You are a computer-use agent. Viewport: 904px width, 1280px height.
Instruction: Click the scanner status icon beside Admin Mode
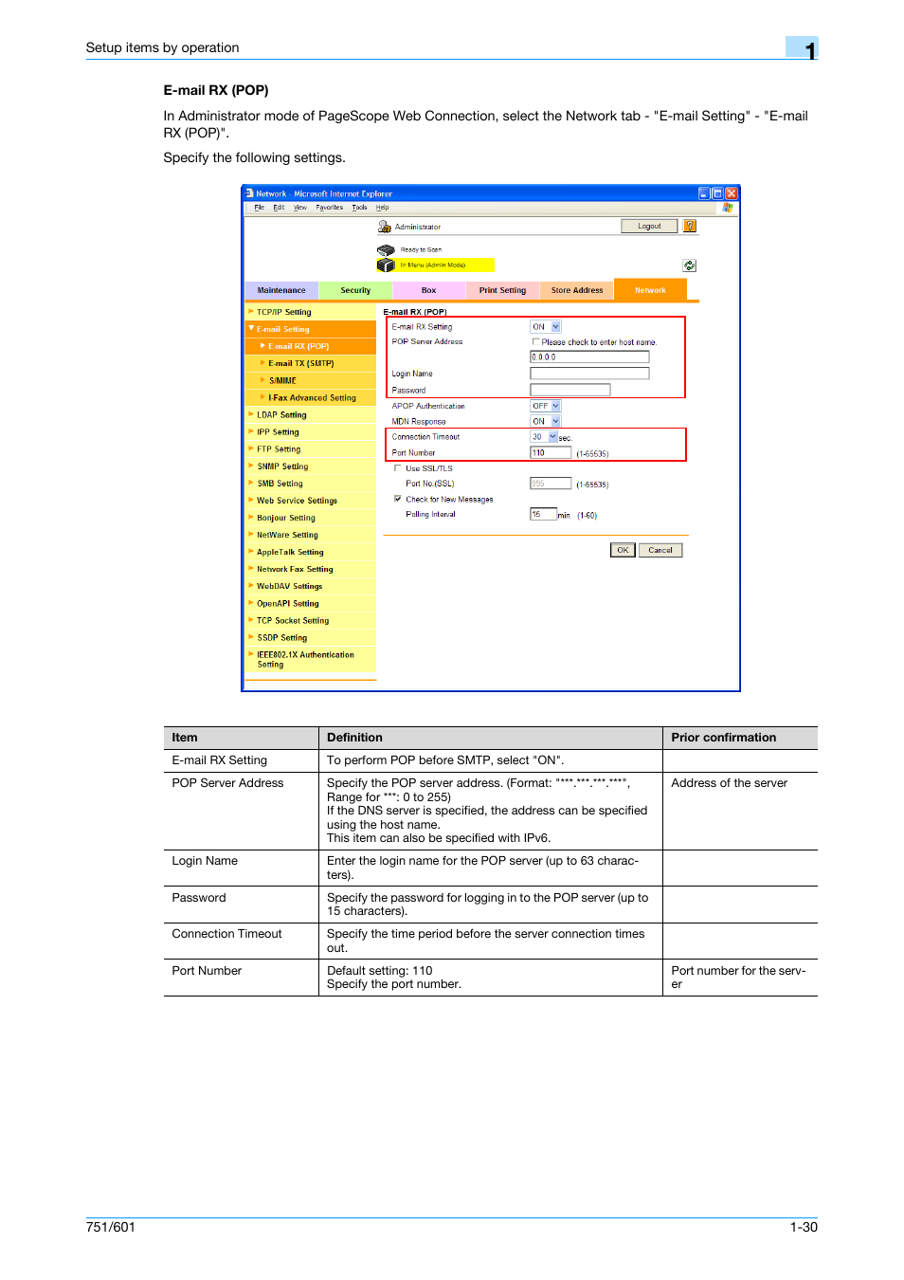pos(386,265)
